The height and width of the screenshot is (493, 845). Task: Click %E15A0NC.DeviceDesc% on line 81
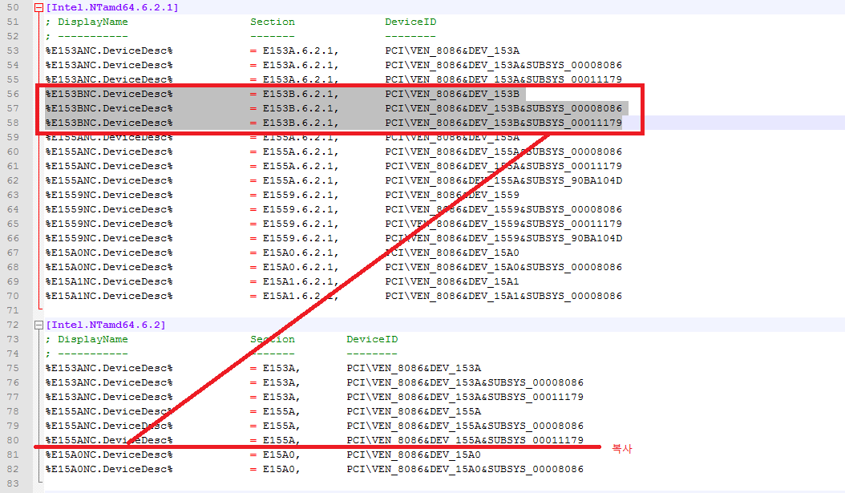pyautogui.click(x=109, y=455)
